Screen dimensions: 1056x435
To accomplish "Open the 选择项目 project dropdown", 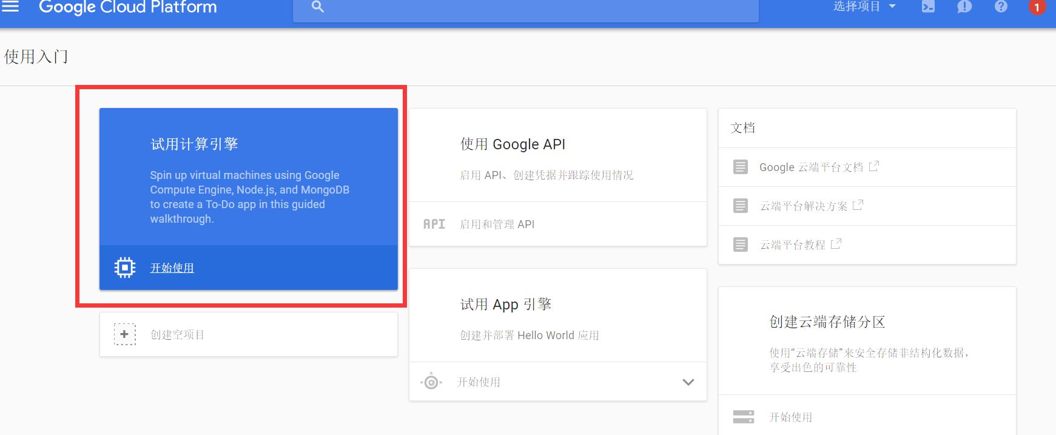I will 864,6.
